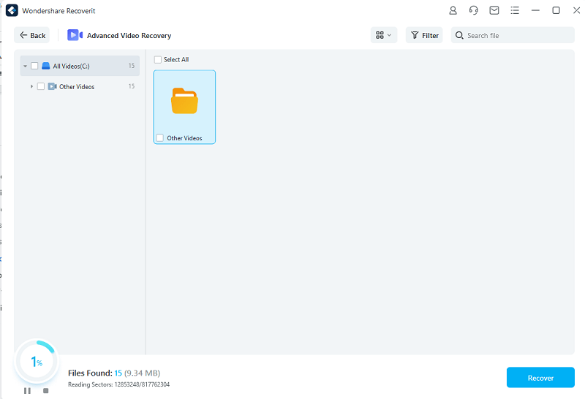Click the 1% circular scan progress indicator

[x=37, y=361]
